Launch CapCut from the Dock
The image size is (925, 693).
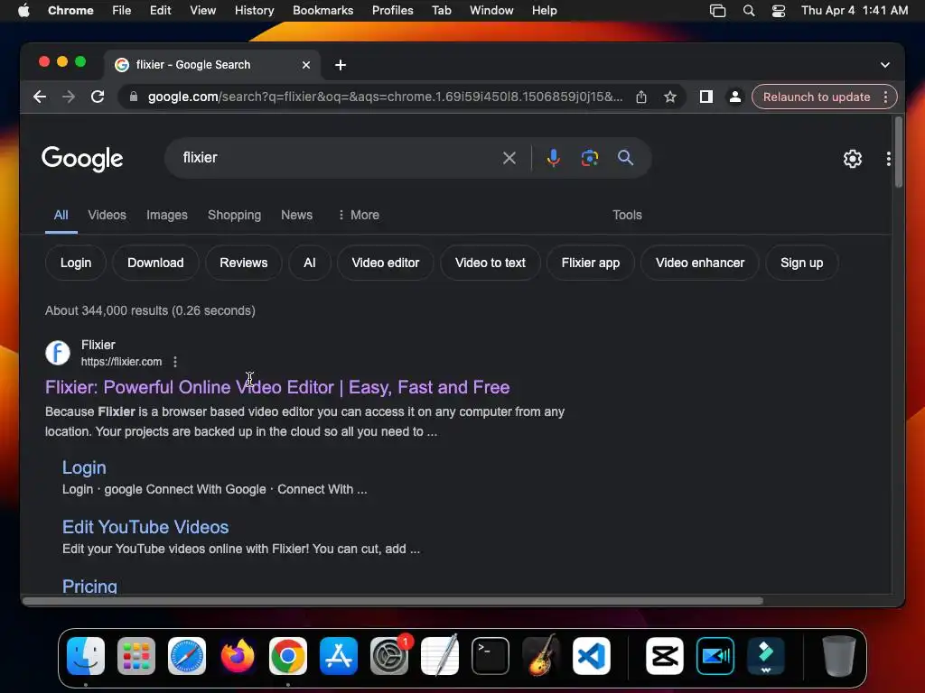point(664,655)
